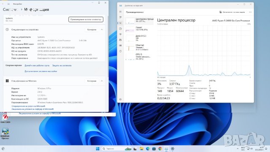Click the keyboard language indicator in tray
The height and width of the screenshot is (152, 270).
pyautogui.click(x=243, y=149)
